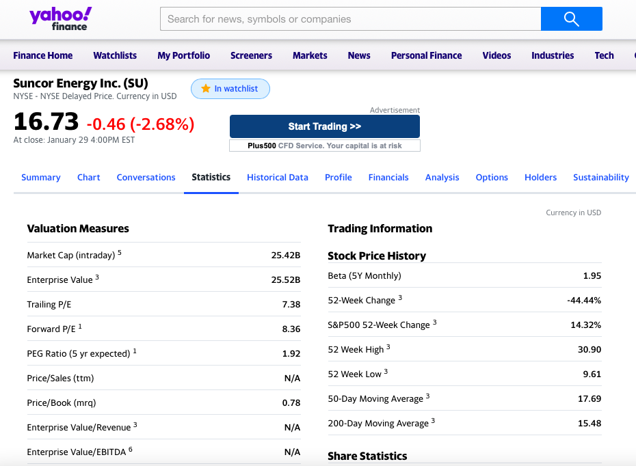Click the Trading Information heading
The image size is (636, 466).
(380, 228)
